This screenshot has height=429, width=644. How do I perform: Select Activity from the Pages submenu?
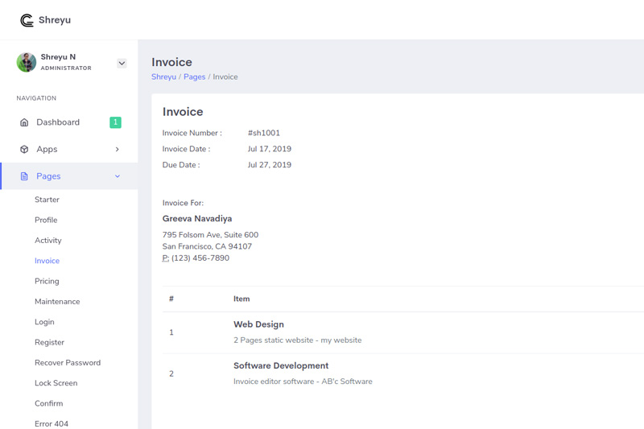48,241
